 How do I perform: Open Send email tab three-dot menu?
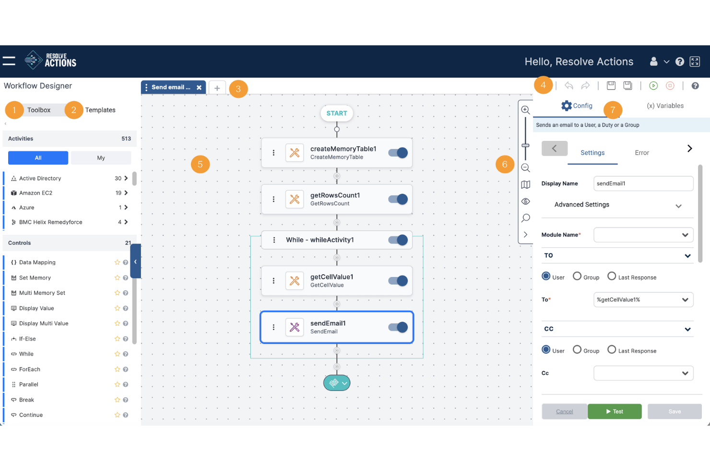[x=146, y=88]
